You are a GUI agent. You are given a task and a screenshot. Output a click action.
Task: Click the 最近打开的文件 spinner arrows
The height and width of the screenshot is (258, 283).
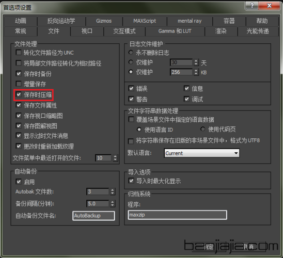point(115,158)
